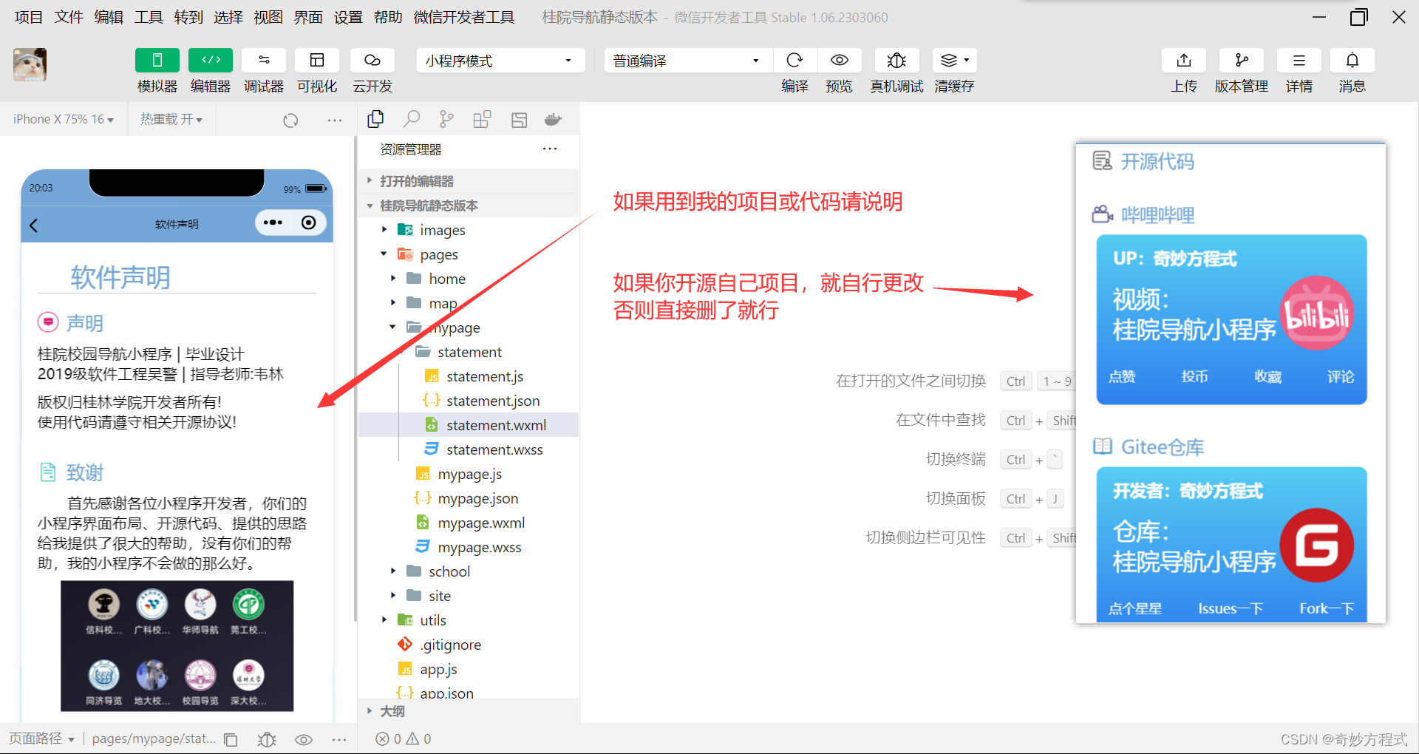Open Cloud Development (云开发)
Image resolution: width=1419 pixels, height=754 pixels.
coord(372,60)
